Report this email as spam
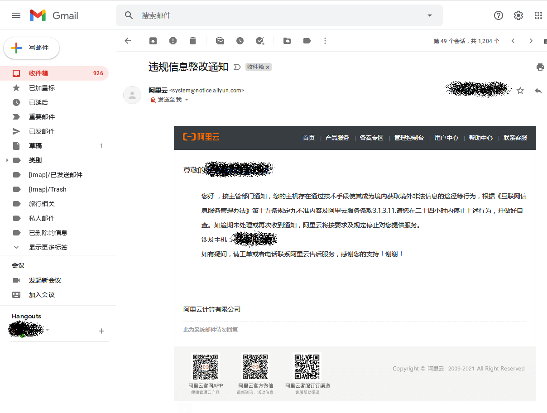The width and height of the screenshot is (547, 413). 173,41
